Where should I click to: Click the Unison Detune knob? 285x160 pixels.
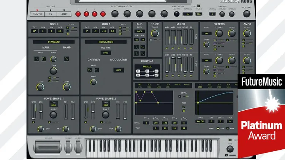pos(222,14)
